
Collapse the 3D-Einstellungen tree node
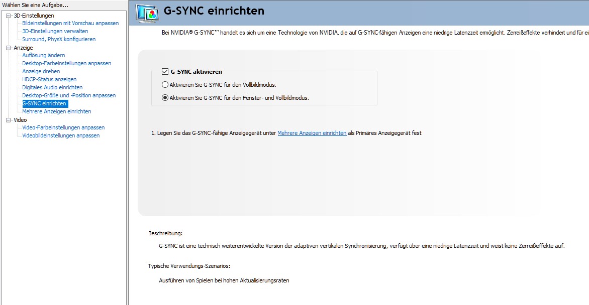[x=8, y=16]
